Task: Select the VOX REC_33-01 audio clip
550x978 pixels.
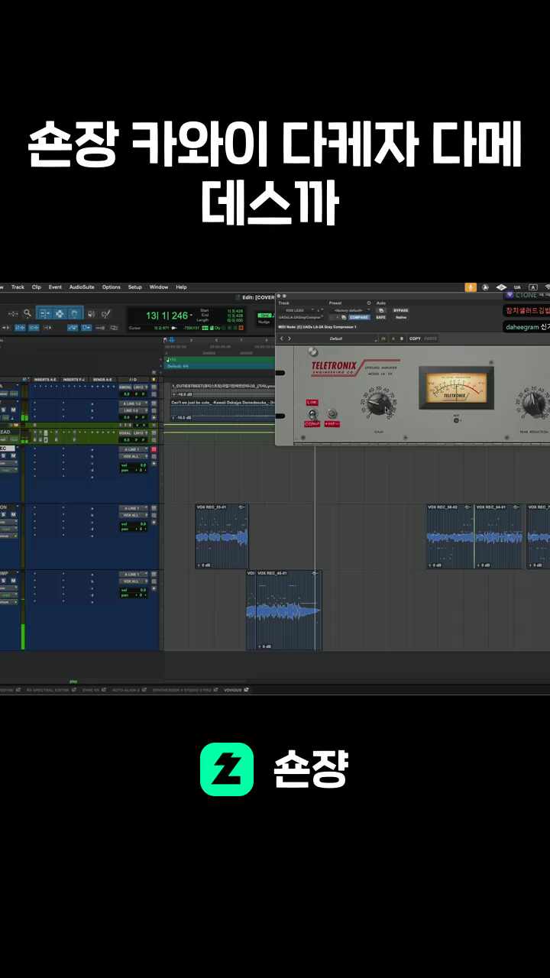Action: tap(222, 536)
